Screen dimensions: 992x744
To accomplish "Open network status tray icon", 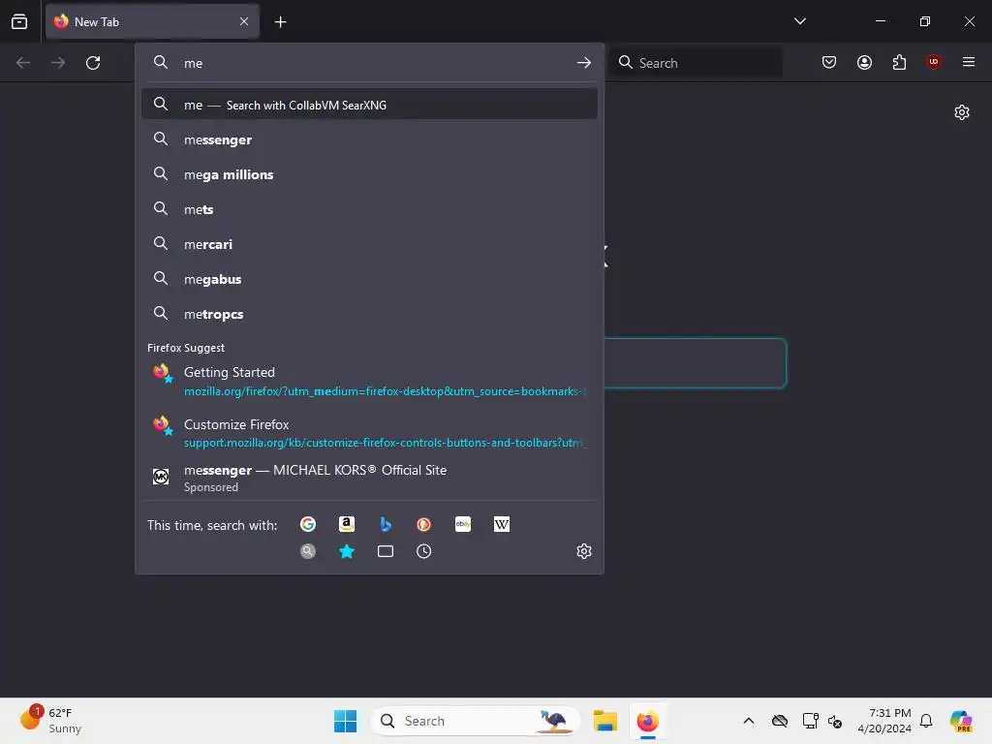I will point(810,721).
